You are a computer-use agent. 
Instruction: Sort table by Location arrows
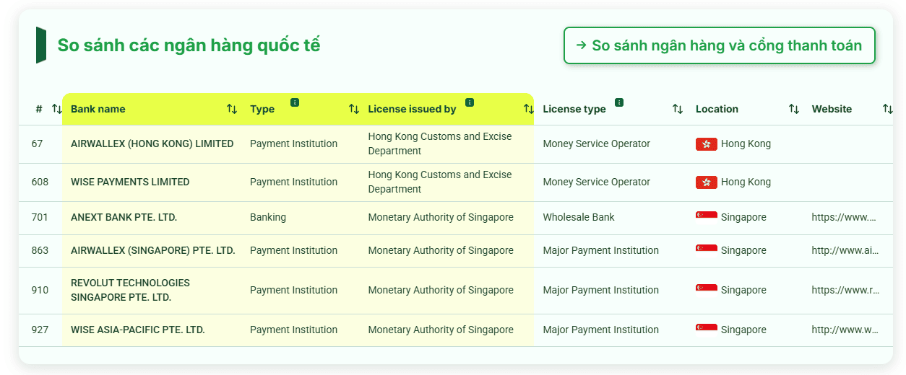[x=794, y=109]
